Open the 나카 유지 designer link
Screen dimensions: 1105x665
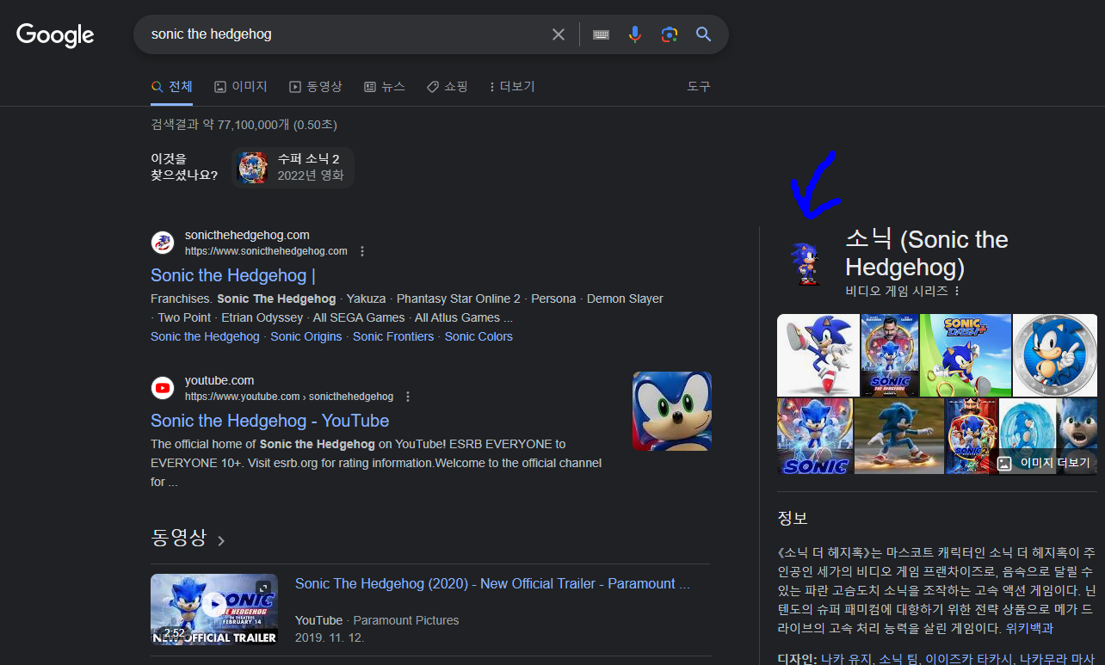click(x=844, y=658)
